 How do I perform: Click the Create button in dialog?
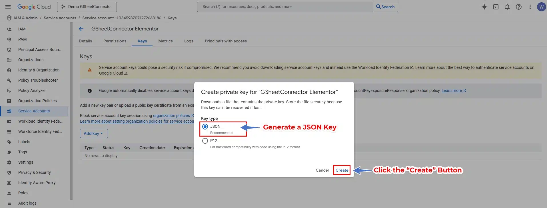pyautogui.click(x=342, y=170)
